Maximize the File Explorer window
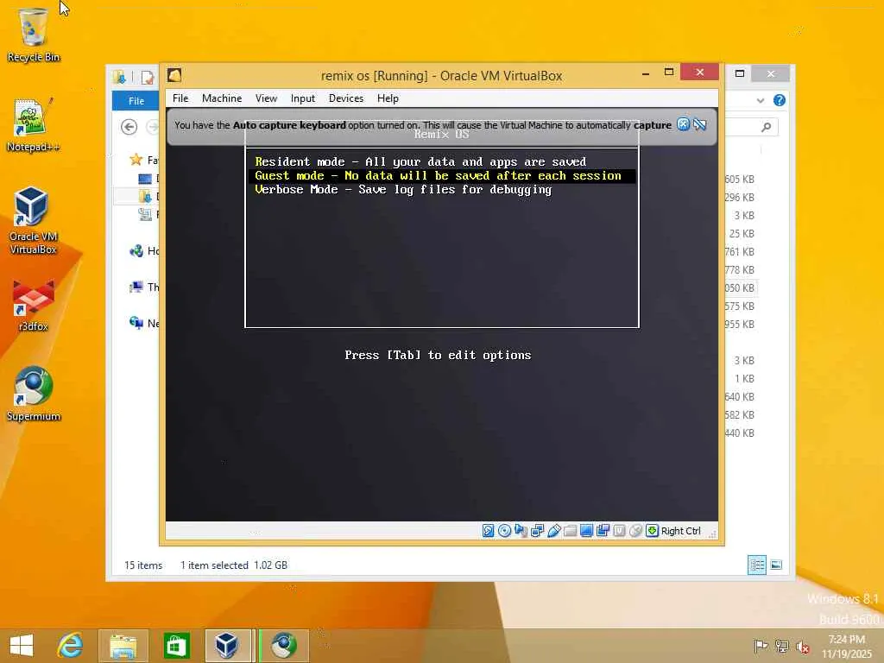Viewport: 884px width, 663px height. click(x=740, y=73)
